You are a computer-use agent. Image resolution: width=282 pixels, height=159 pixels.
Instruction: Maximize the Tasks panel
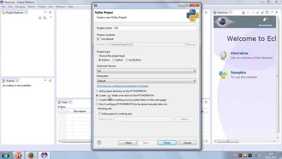pos(206,102)
